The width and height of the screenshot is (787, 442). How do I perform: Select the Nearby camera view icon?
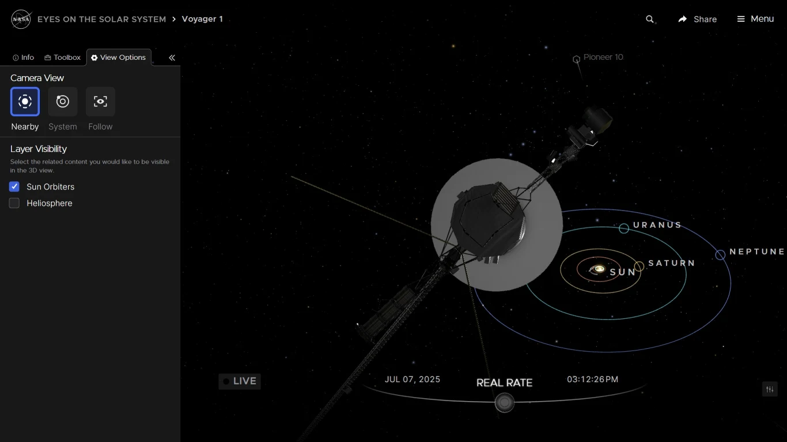tap(25, 101)
